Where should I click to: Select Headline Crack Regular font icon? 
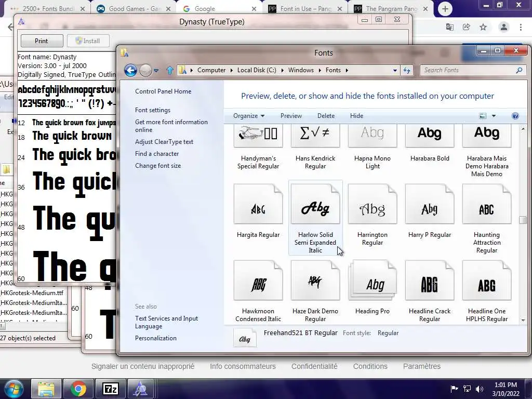(x=430, y=281)
